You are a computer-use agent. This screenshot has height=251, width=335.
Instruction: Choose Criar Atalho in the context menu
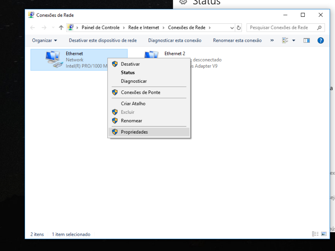[149, 103]
